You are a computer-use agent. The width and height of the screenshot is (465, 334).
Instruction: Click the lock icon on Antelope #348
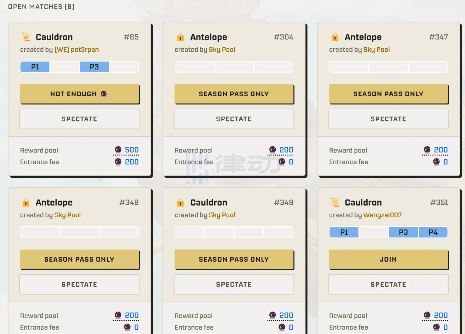(26, 203)
